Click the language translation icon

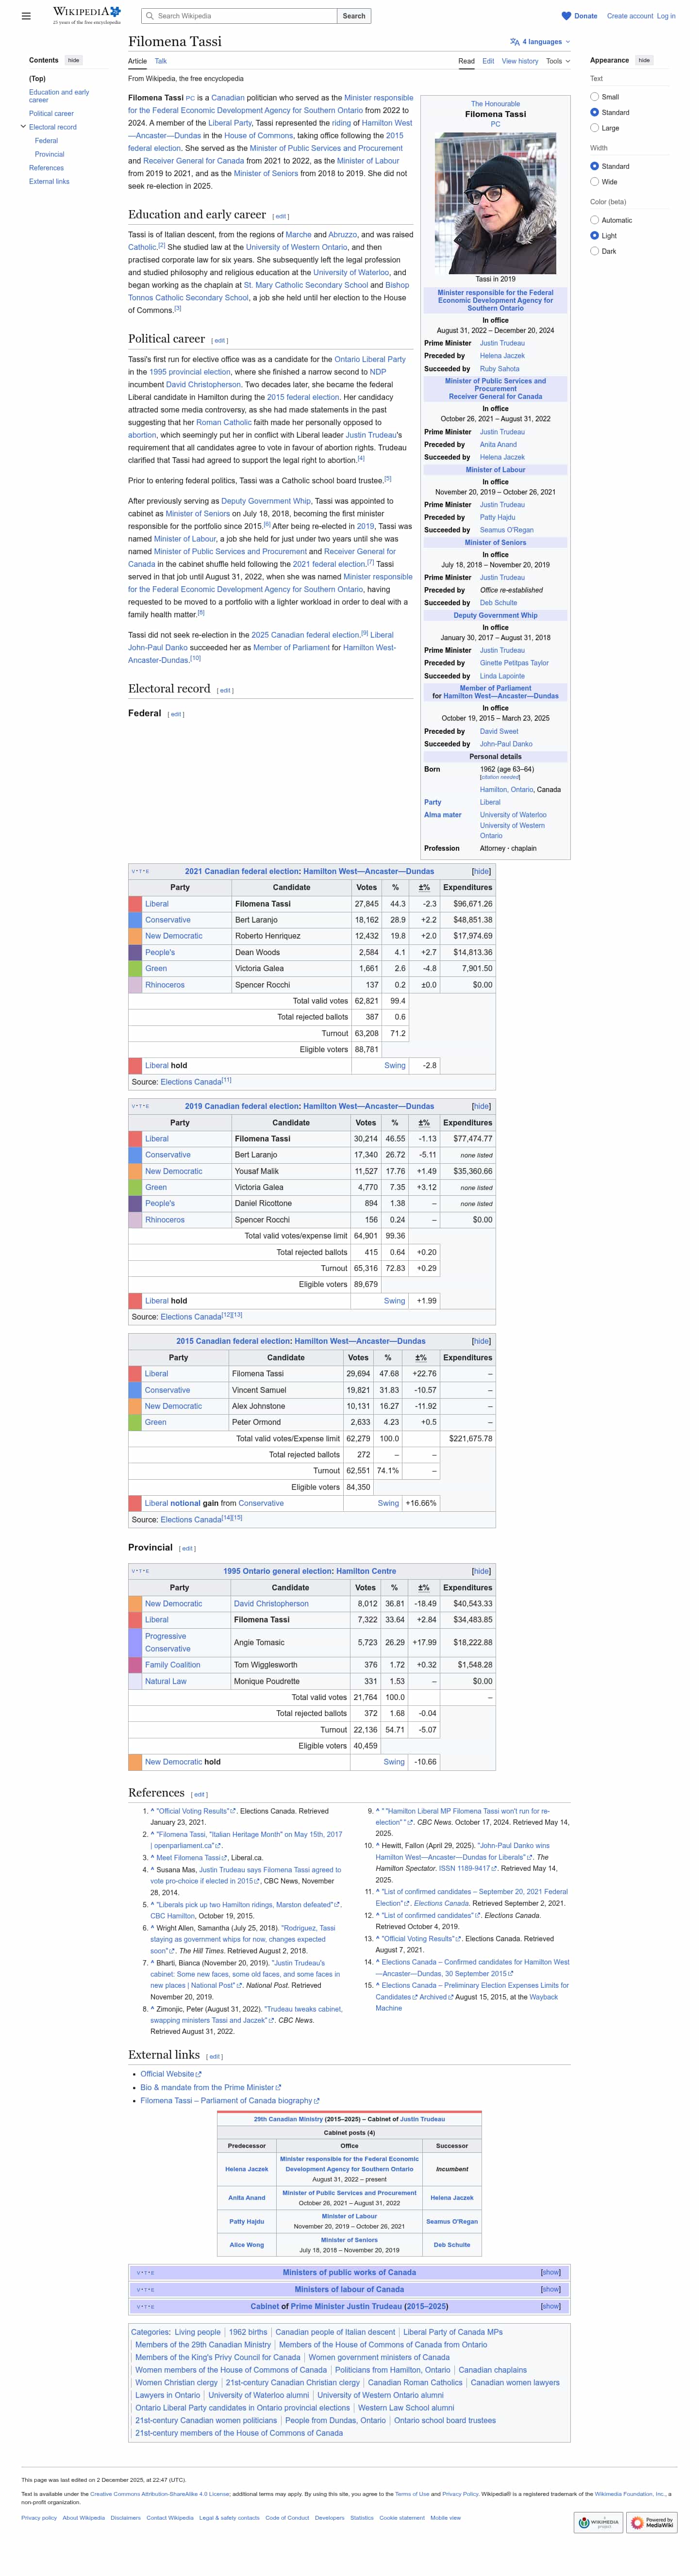point(514,42)
